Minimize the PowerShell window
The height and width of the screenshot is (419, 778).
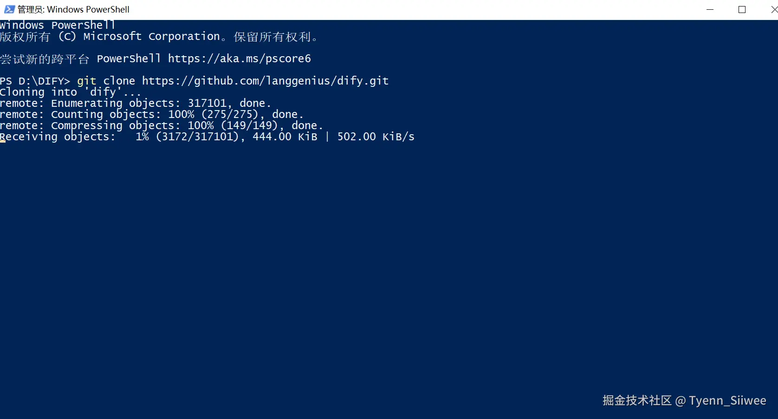pos(710,9)
